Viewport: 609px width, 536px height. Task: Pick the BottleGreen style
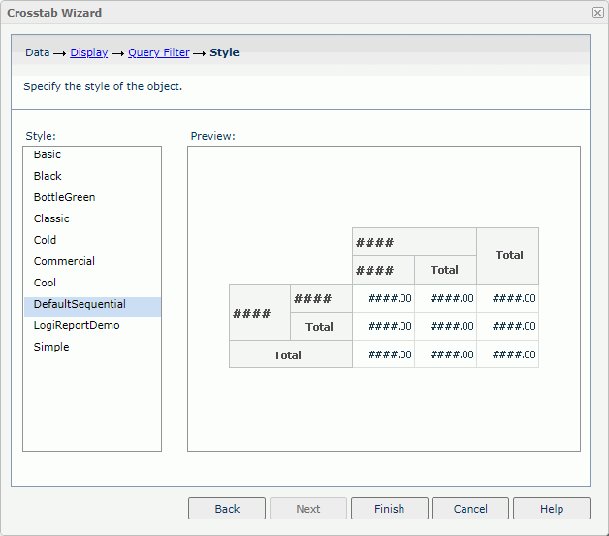click(x=92, y=197)
